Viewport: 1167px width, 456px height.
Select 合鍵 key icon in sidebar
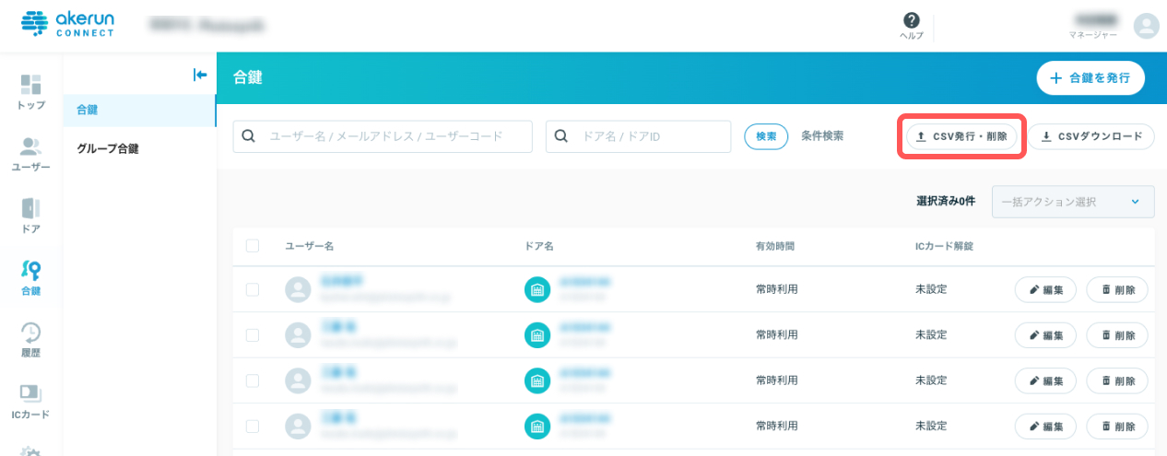coord(30,277)
